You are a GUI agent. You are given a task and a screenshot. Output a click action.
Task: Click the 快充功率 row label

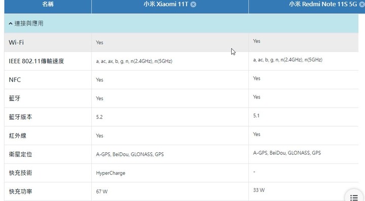coord(20,191)
